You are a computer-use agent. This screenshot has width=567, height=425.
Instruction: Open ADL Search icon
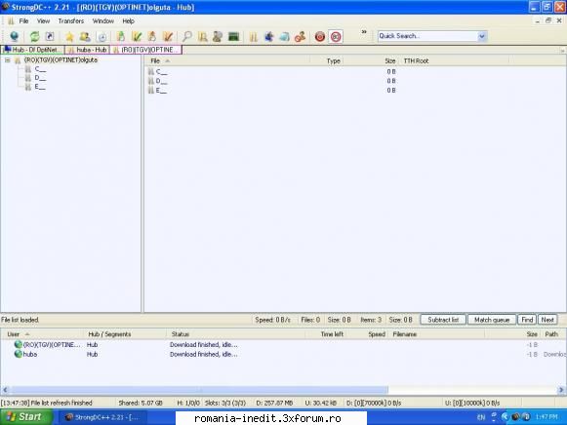[203, 36]
